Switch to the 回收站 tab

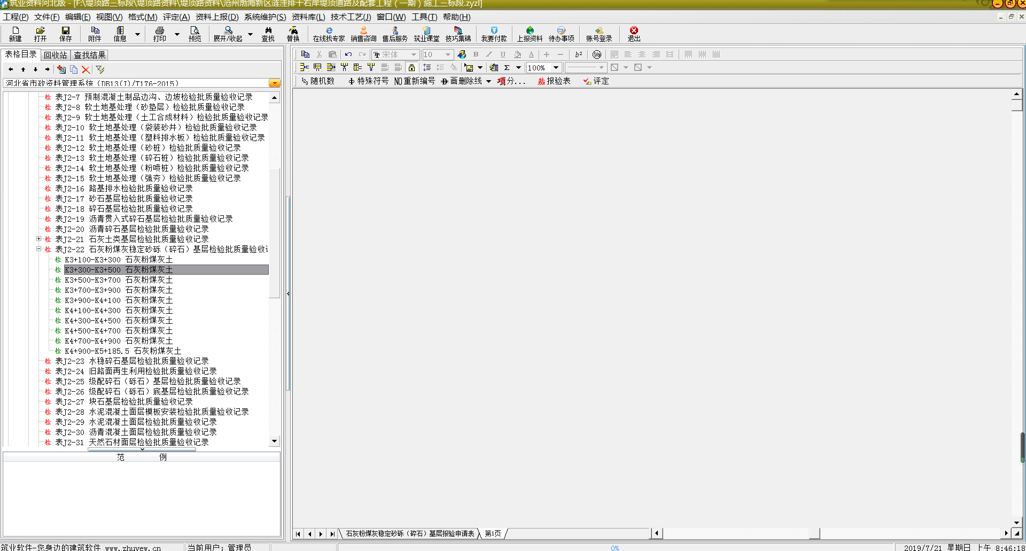pos(56,55)
